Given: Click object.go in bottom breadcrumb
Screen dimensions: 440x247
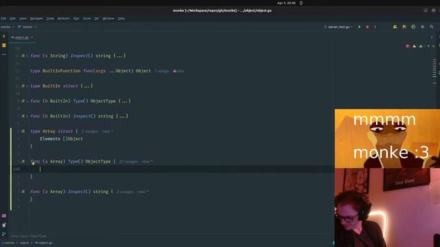Looking at the screenshot, I should [44, 243].
